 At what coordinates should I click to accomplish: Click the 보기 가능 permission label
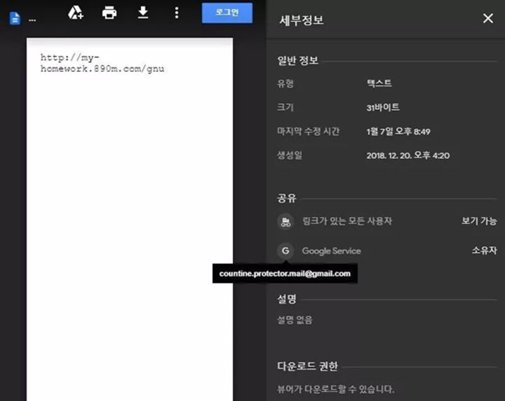tap(479, 221)
